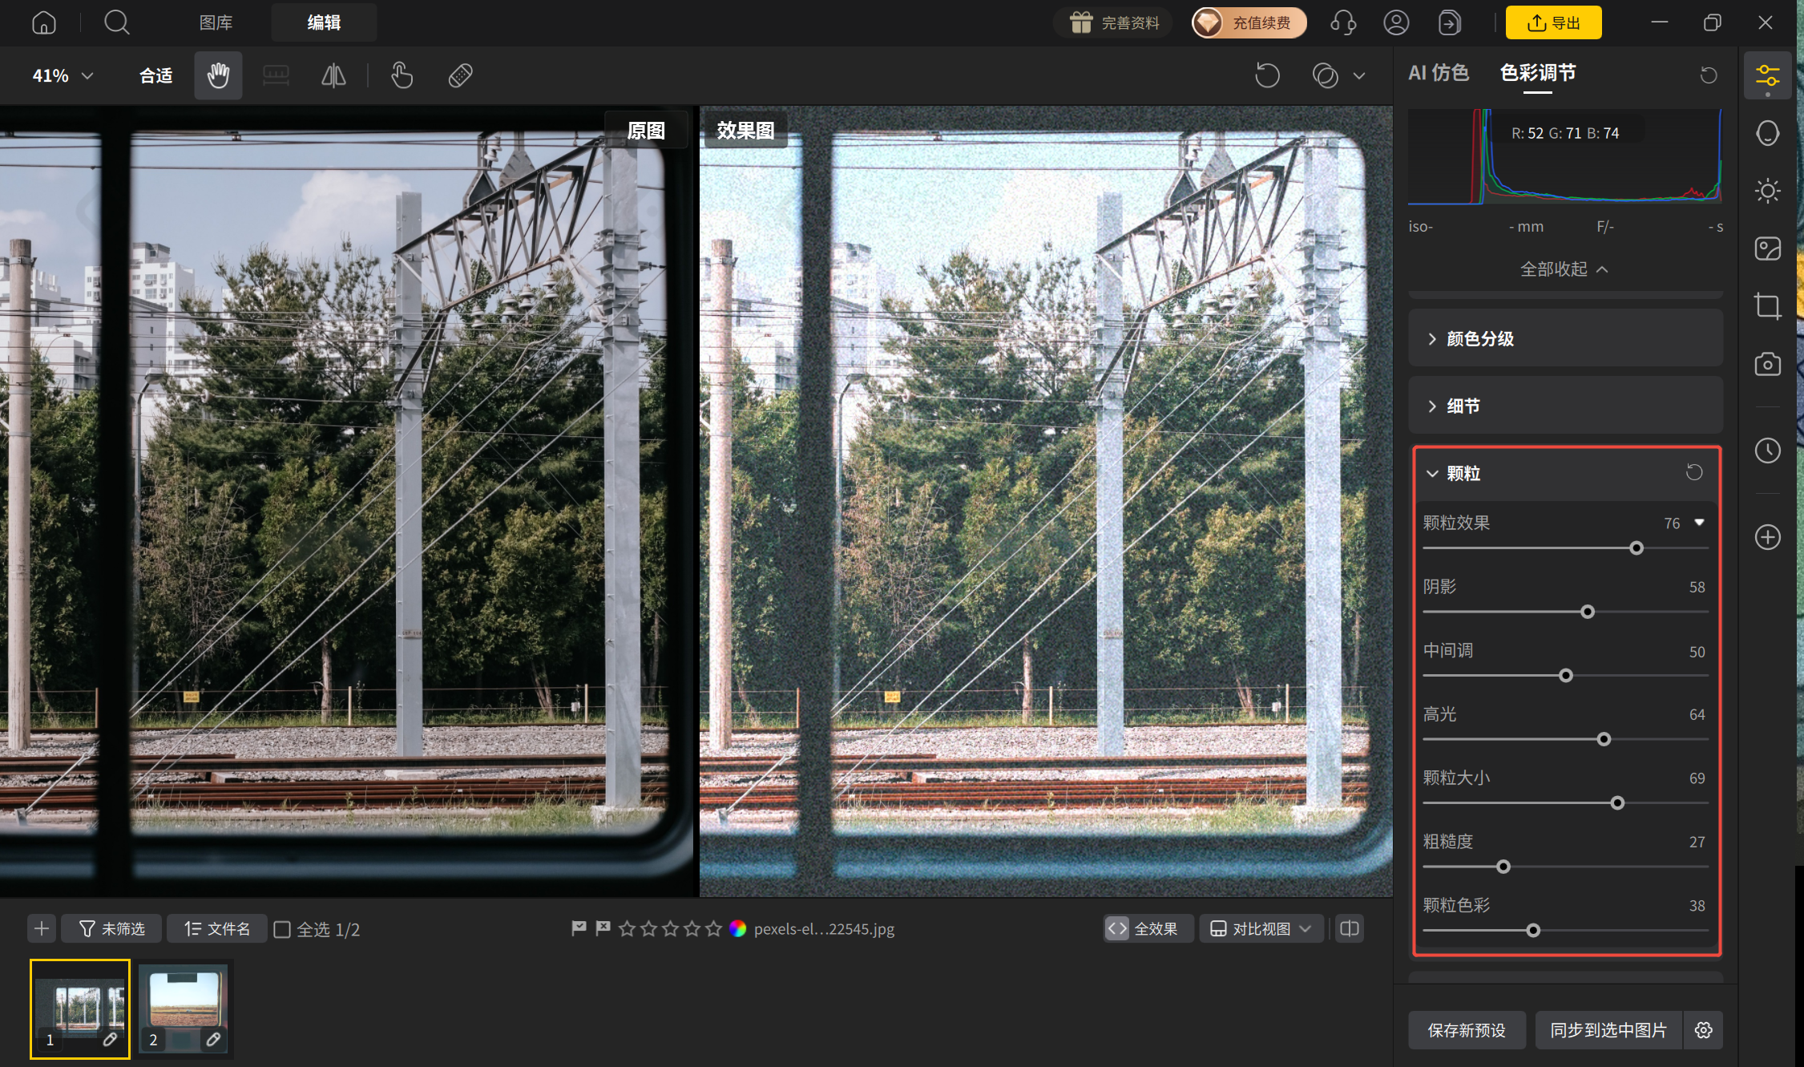Click the sun light adjustment sidebar icon
Image resolution: width=1804 pixels, height=1067 pixels.
1767,191
